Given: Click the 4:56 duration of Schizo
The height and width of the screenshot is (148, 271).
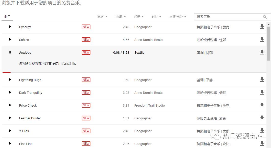Looking at the screenshot, I should pyautogui.click(x=126, y=40).
